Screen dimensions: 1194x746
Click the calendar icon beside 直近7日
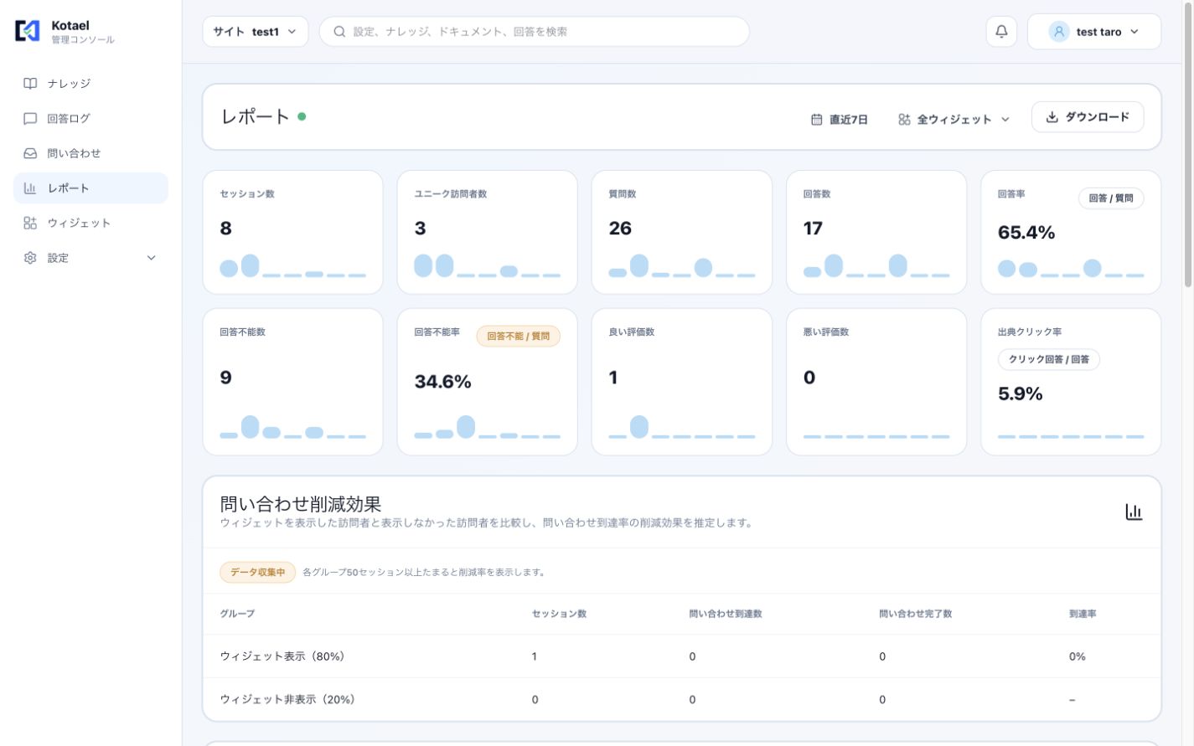(816, 120)
